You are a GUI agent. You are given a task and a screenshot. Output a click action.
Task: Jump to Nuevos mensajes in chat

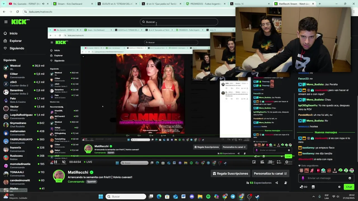pyautogui.click(x=326, y=132)
